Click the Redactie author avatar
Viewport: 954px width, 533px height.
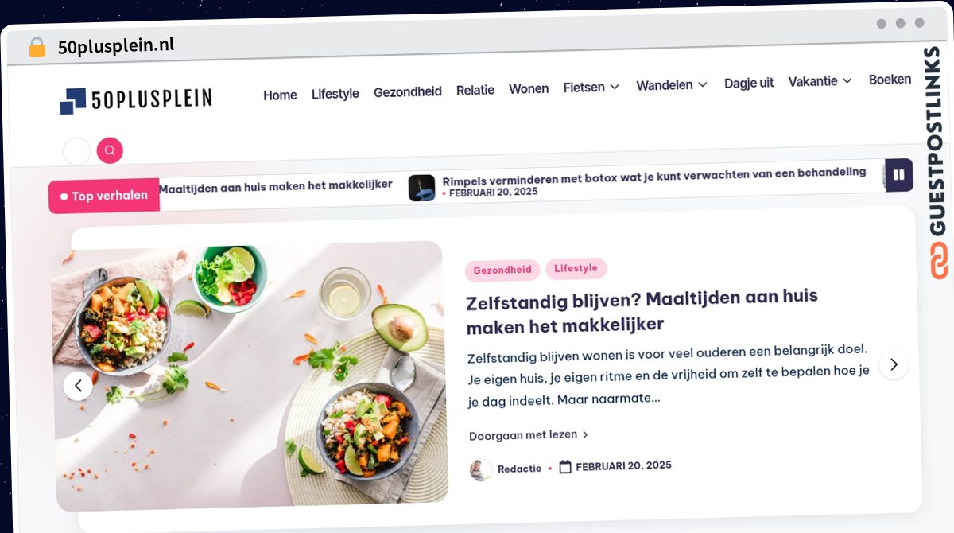coord(480,469)
